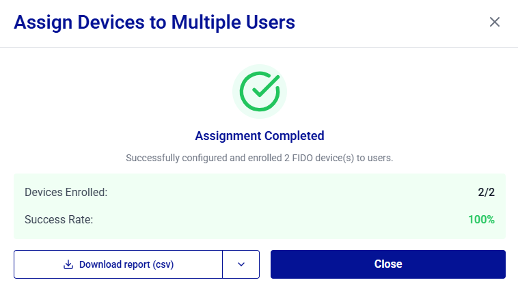Click the word Multiple in the title

click(x=206, y=22)
